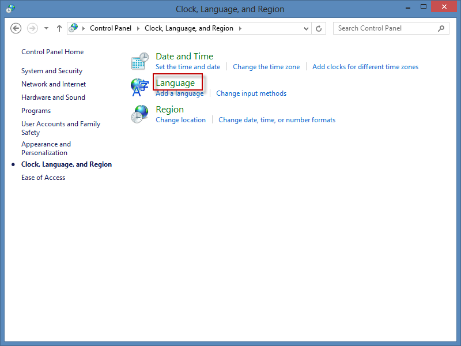461x346 pixels.
Task: Expand the chevron after Control Panel breadcrumb
Action: (x=138, y=28)
